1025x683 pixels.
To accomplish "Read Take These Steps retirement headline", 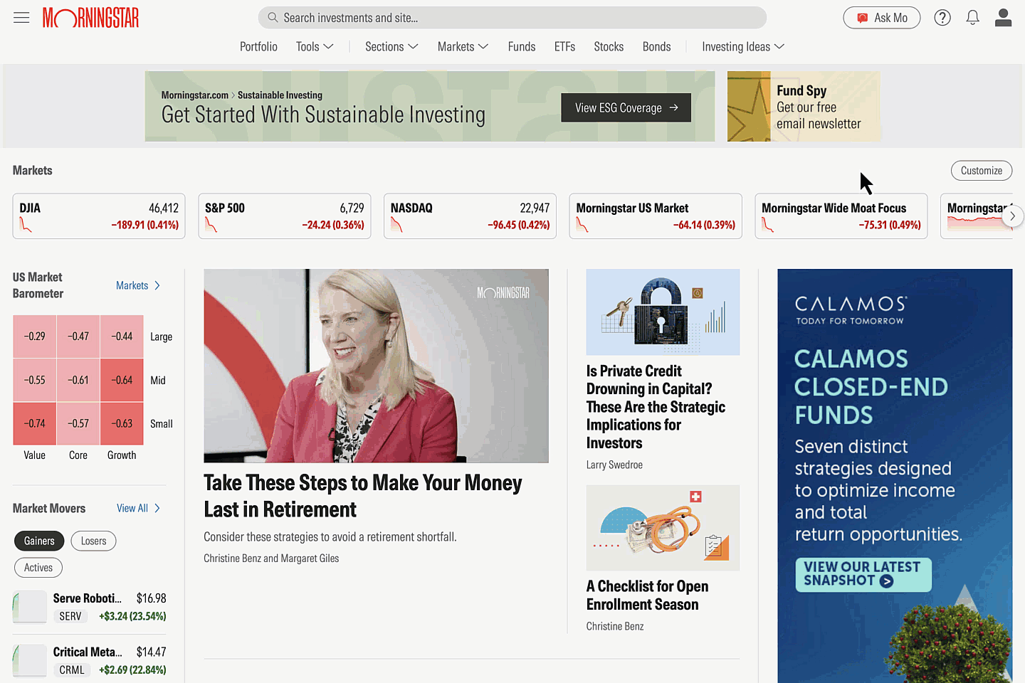I will pos(362,496).
